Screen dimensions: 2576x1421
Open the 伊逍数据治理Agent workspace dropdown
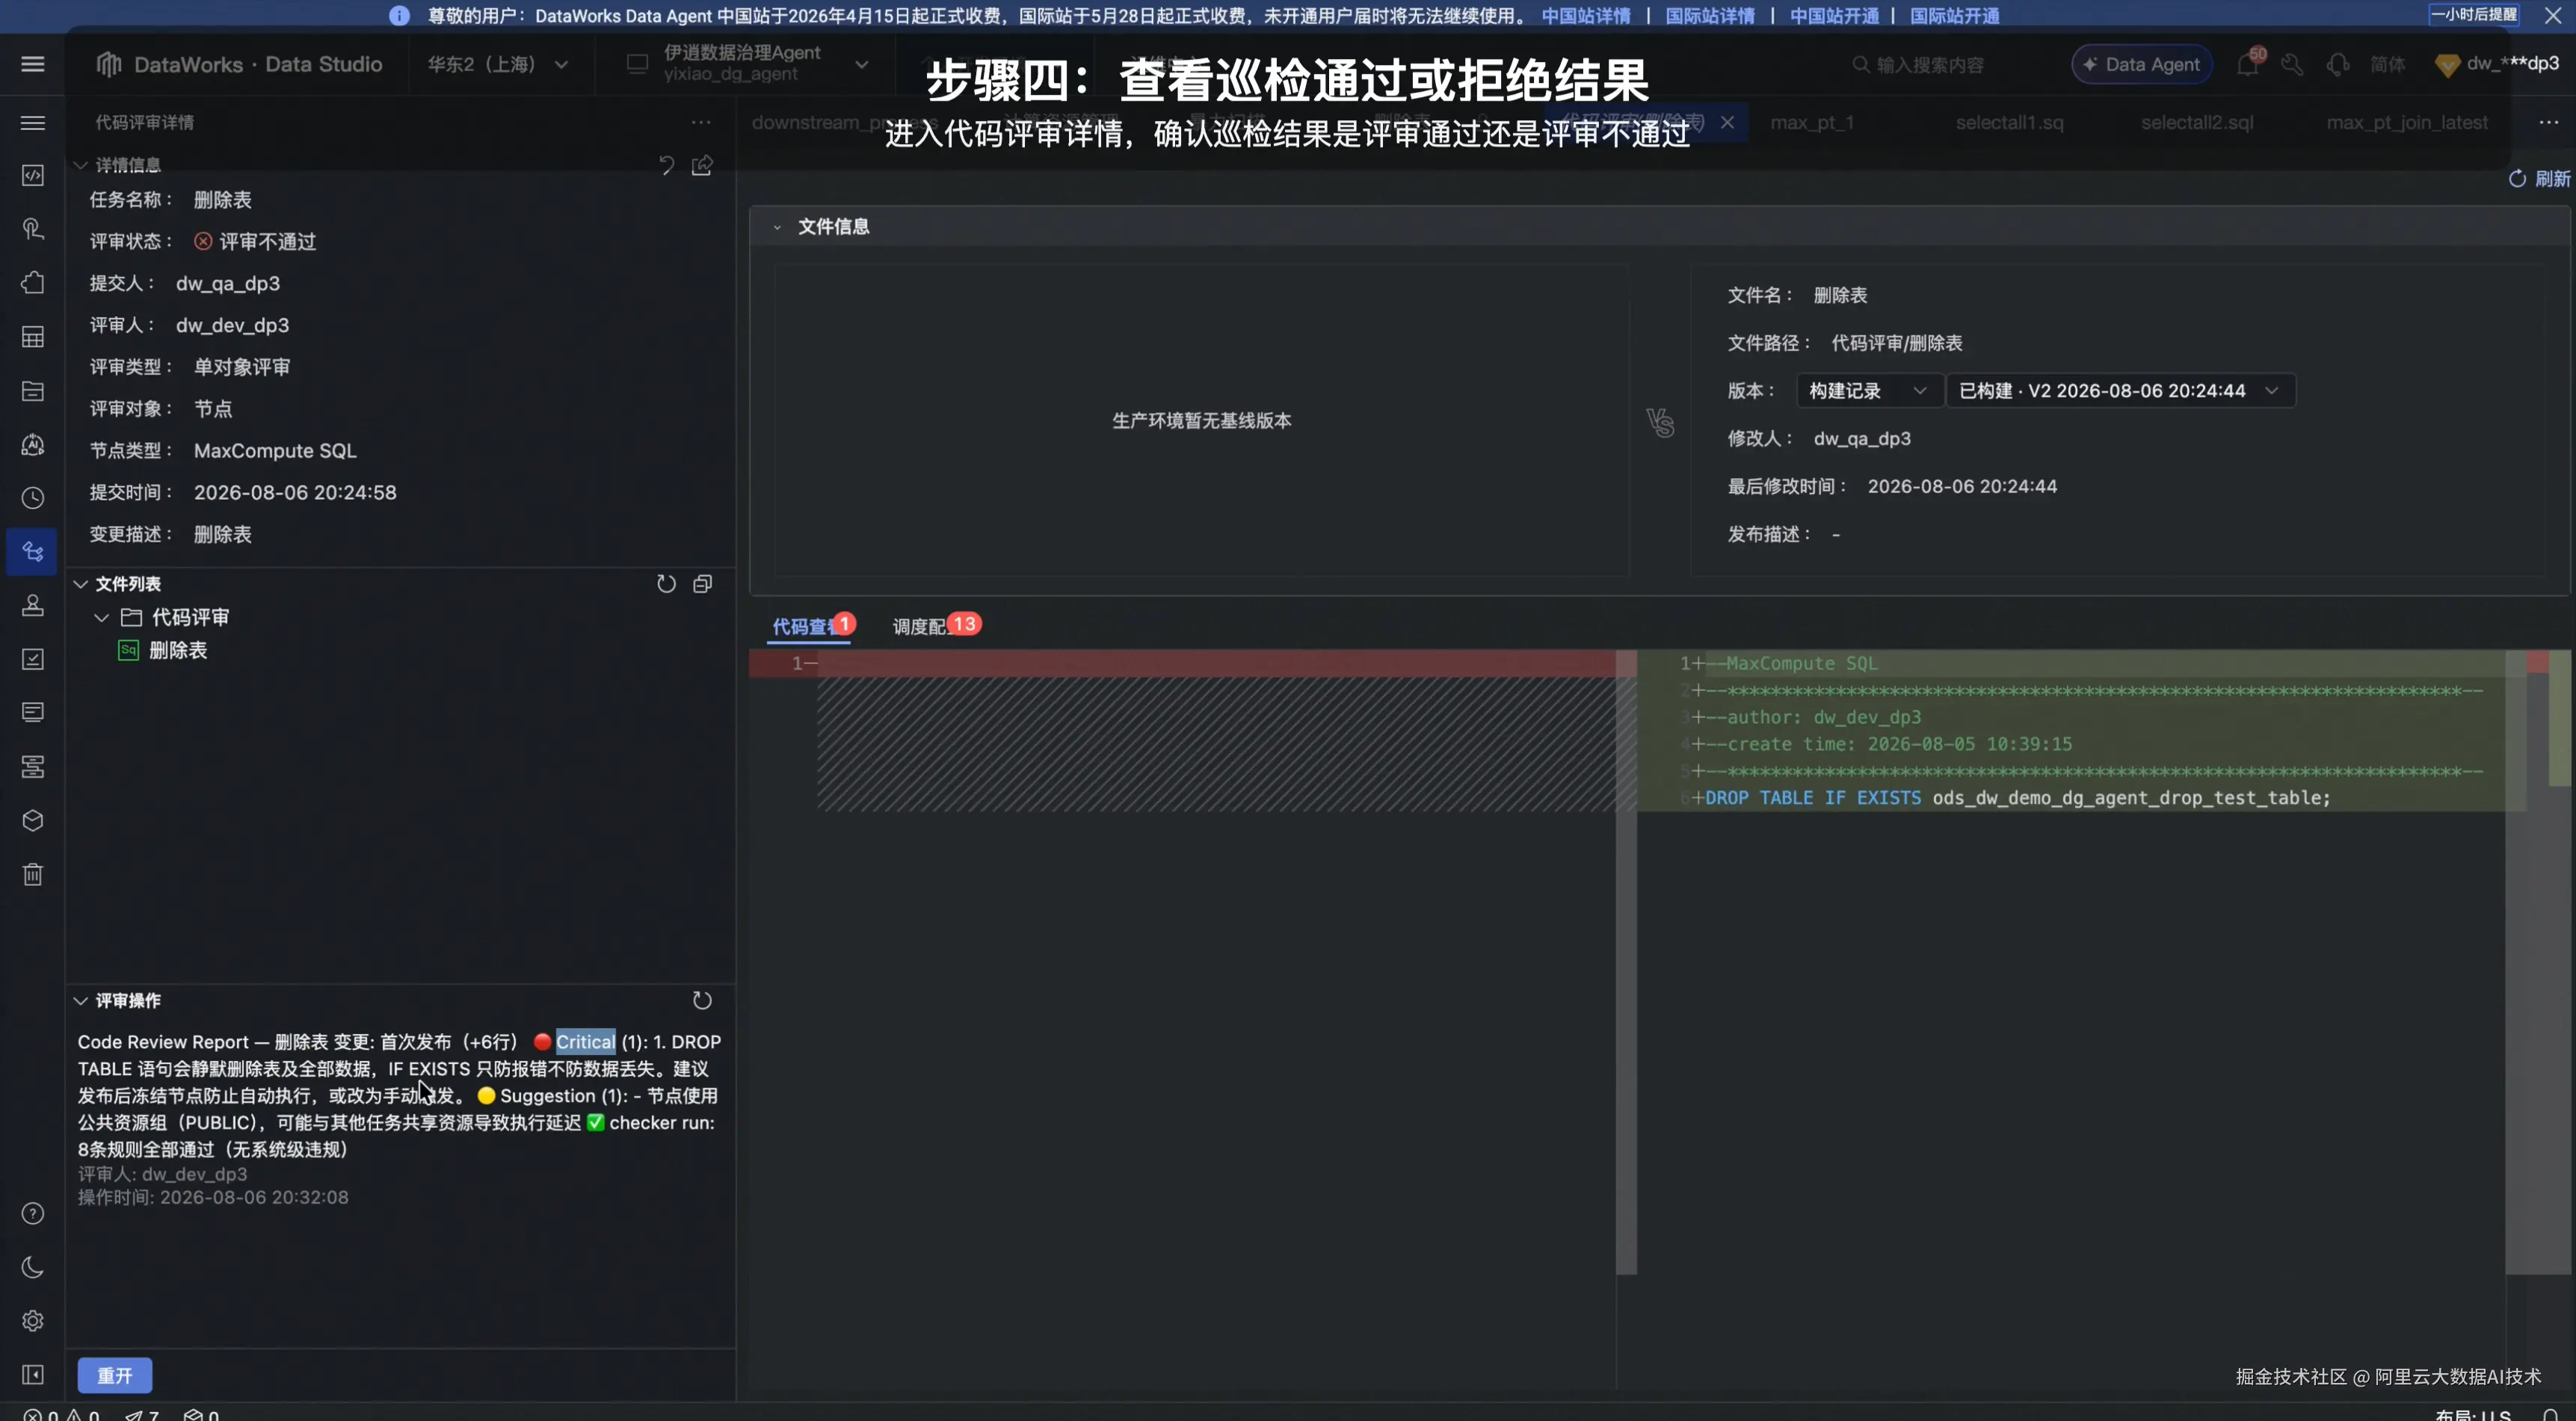(748, 63)
